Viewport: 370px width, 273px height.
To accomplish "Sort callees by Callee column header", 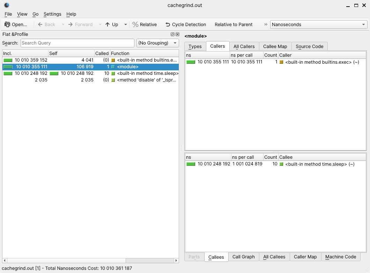I will tap(322, 157).
